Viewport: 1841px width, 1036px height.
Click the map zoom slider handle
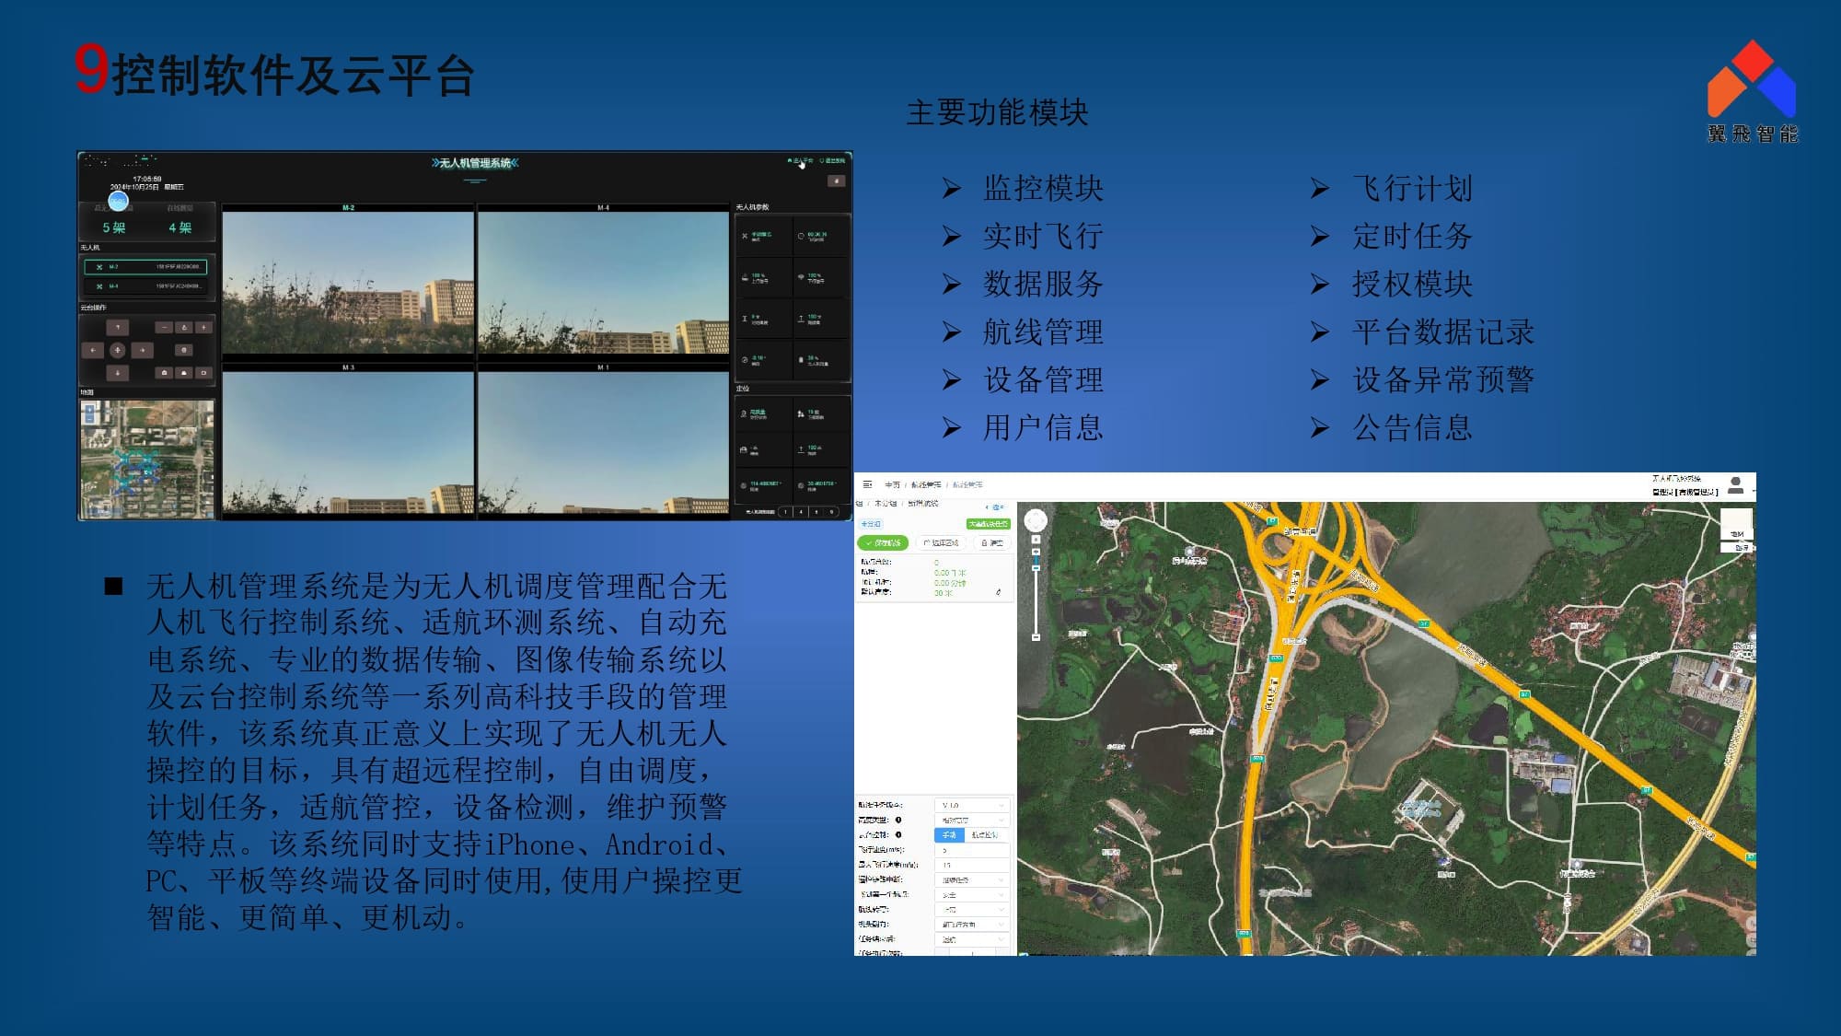coord(1036,567)
